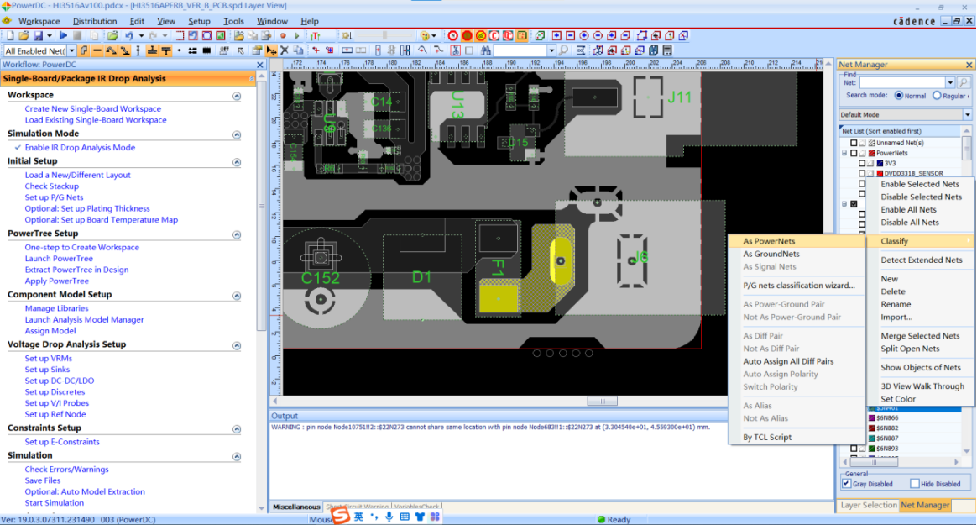Click the Sogou input method S icon
Image resolution: width=977 pixels, height=525 pixels.
(340, 515)
